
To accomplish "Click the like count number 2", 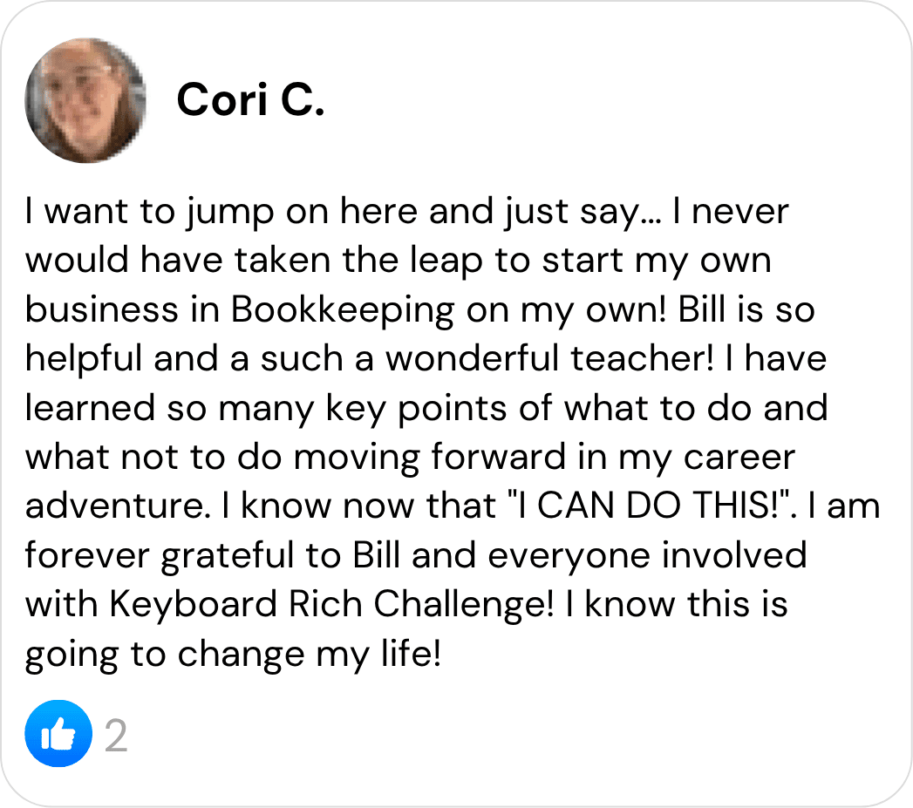I will 116,737.
